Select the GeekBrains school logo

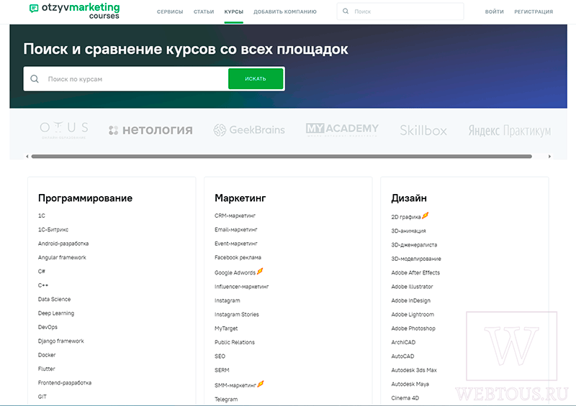pos(249,130)
